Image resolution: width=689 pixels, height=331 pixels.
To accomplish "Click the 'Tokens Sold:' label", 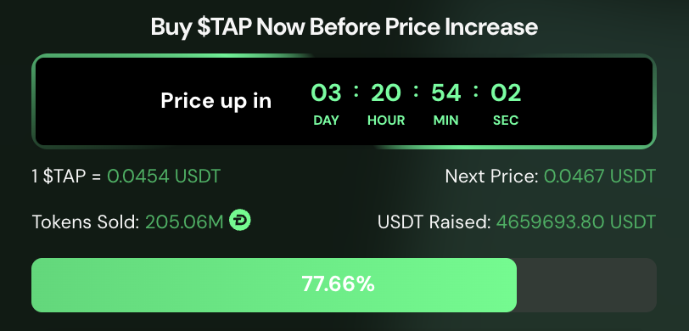I will [86, 222].
